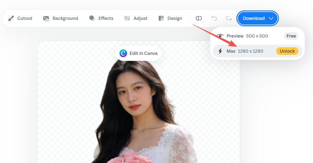Click the Canva logo icon
The image size is (313, 163).
coord(123,53)
